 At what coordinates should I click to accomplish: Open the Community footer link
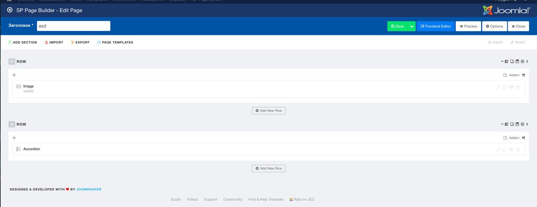coord(233,199)
